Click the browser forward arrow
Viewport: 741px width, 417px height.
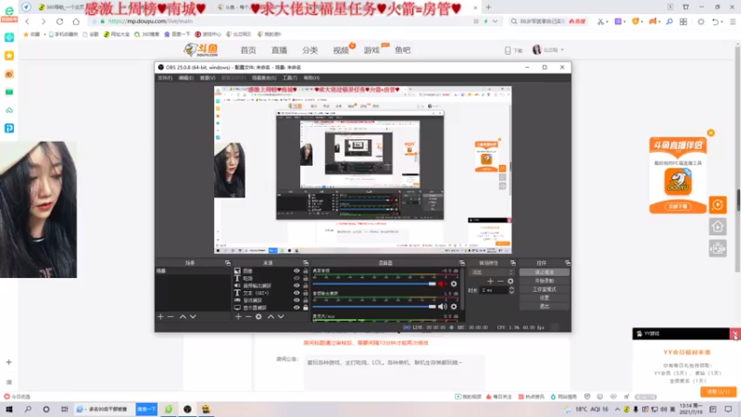[x=44, y=21]
